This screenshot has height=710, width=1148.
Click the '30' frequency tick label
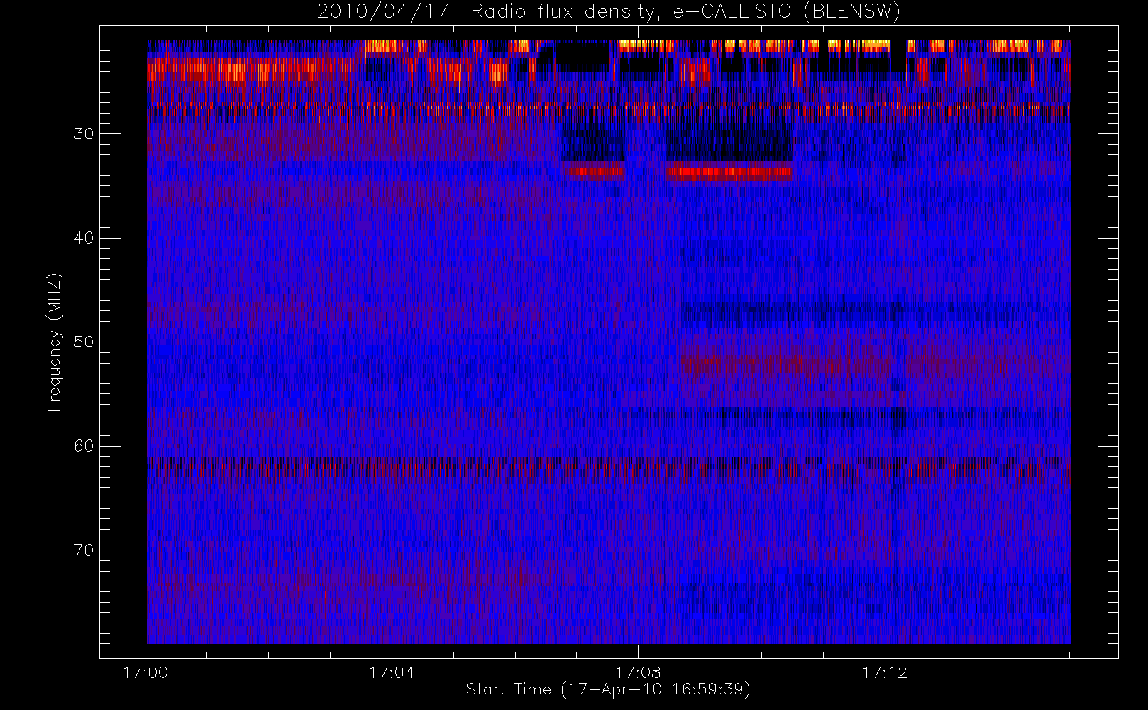84,133
